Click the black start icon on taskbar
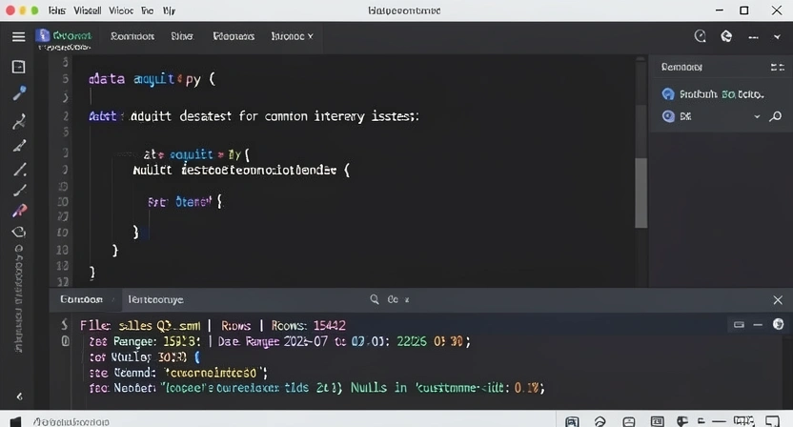793x427 pixels. click(16, 421)
